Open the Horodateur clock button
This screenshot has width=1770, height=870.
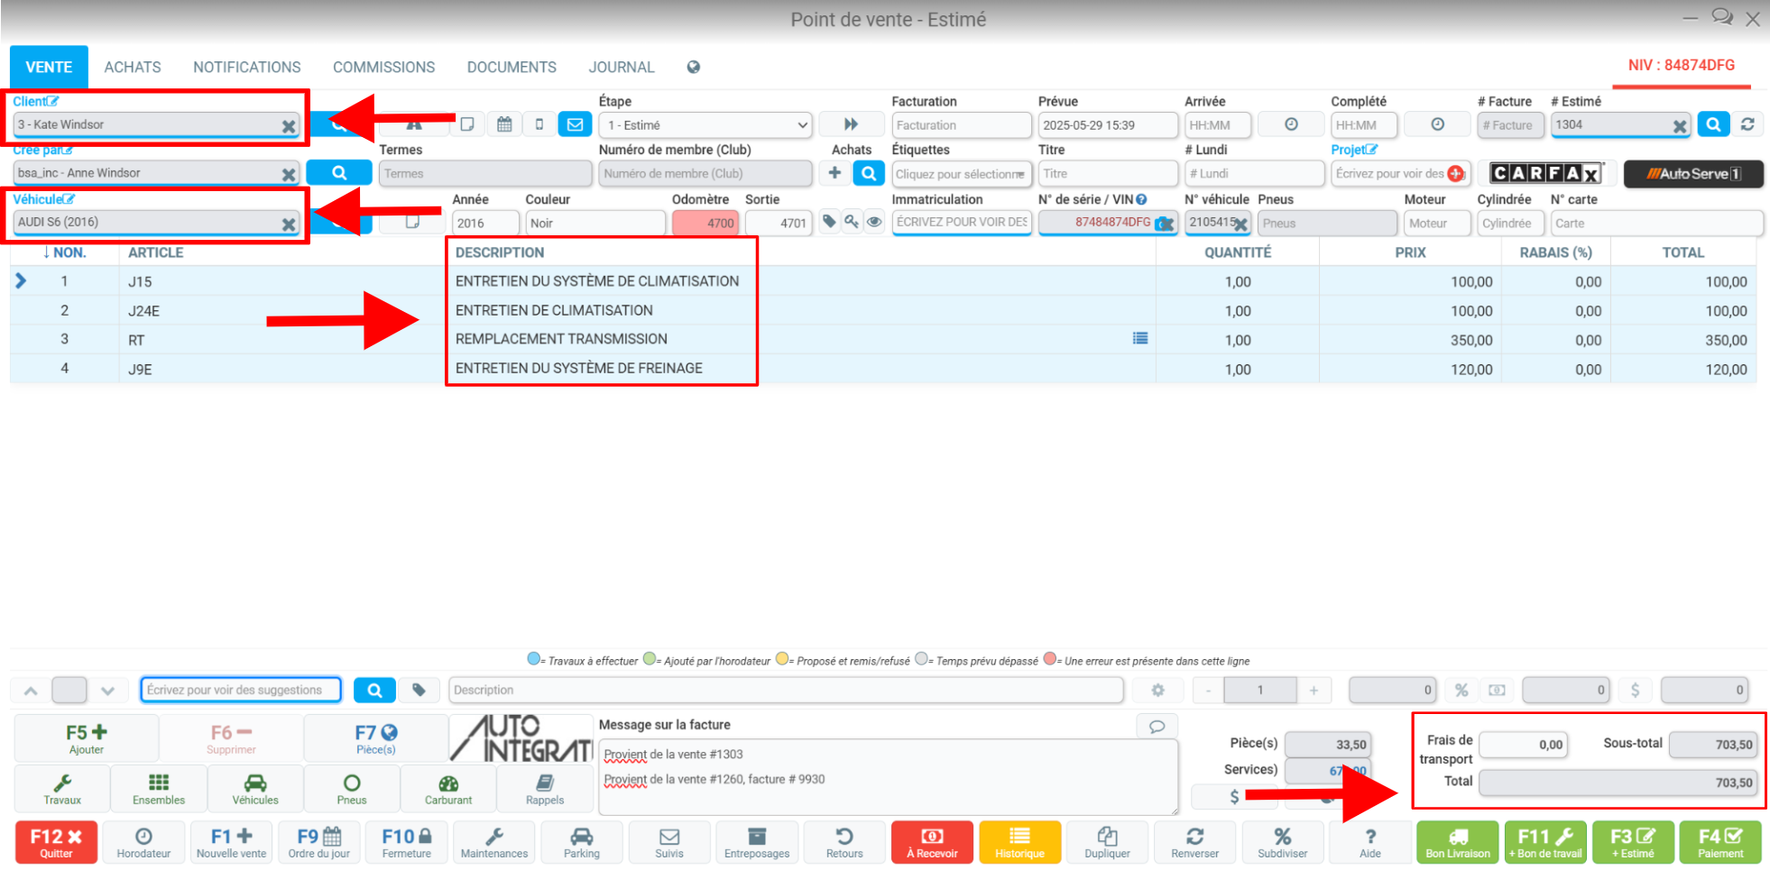click(143, 843)
